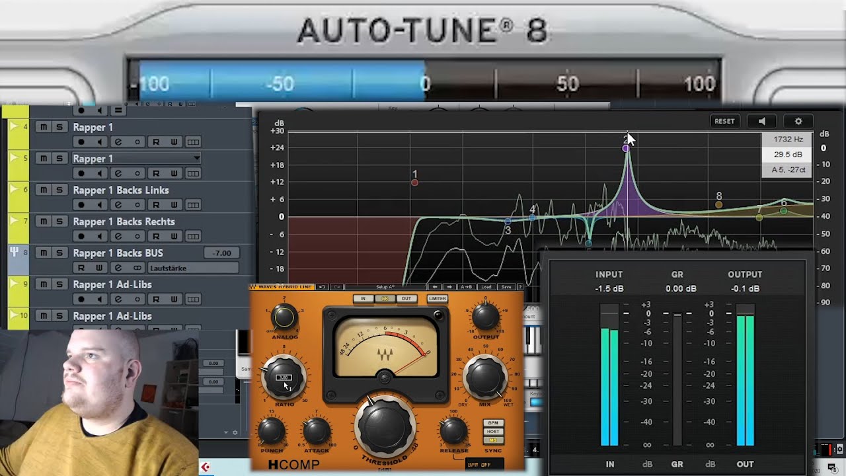Screen dimensions: 846x476
Task: Open channel settings 'e' on track 9
Action: [x=119, y=299]
